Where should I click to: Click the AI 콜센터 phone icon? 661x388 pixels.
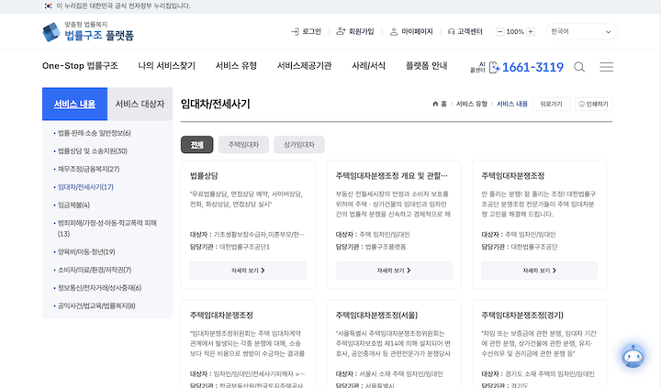495,67
